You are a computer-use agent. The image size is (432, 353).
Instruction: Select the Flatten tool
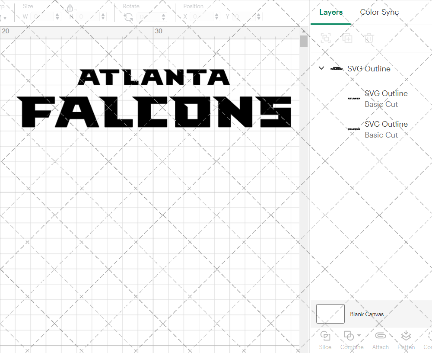coord(406,340)
